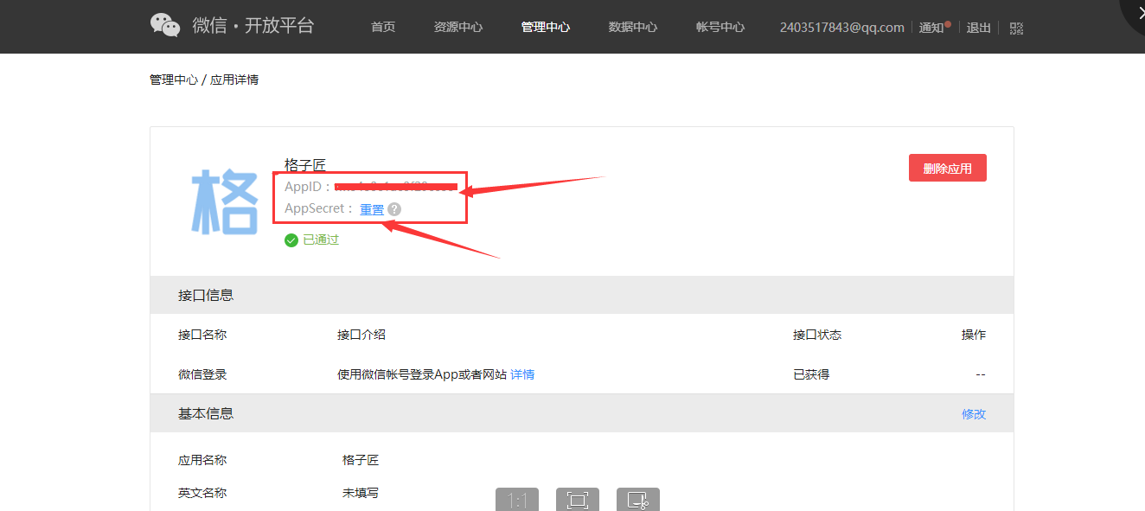Open the 帐号中心 nav tab
The image size is (1145, 511).
[720, 27]
